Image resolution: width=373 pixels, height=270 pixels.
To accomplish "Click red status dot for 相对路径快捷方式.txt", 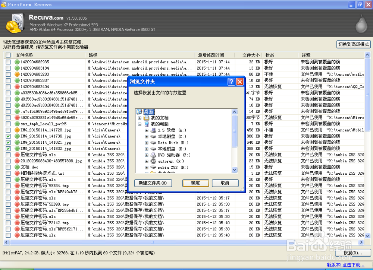I will [17, 173].
